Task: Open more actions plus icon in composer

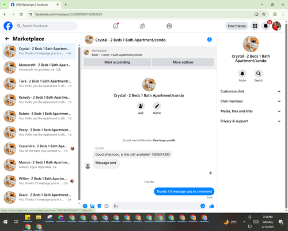Action: pos(85,206)
